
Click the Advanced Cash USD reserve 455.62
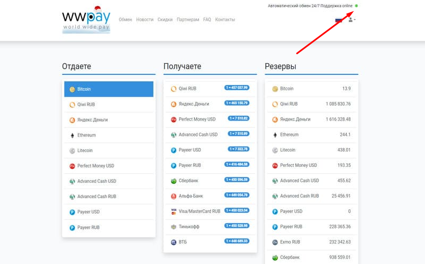coord(344,181)
